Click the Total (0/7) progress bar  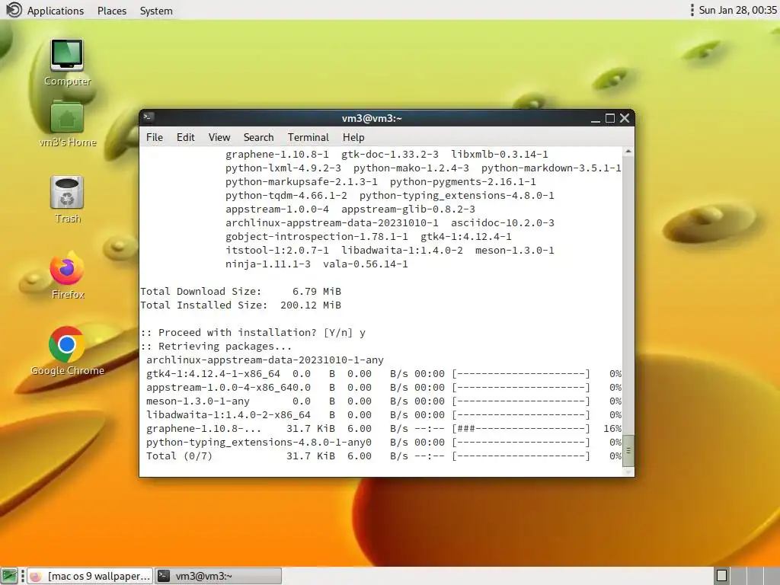(521, 456)
